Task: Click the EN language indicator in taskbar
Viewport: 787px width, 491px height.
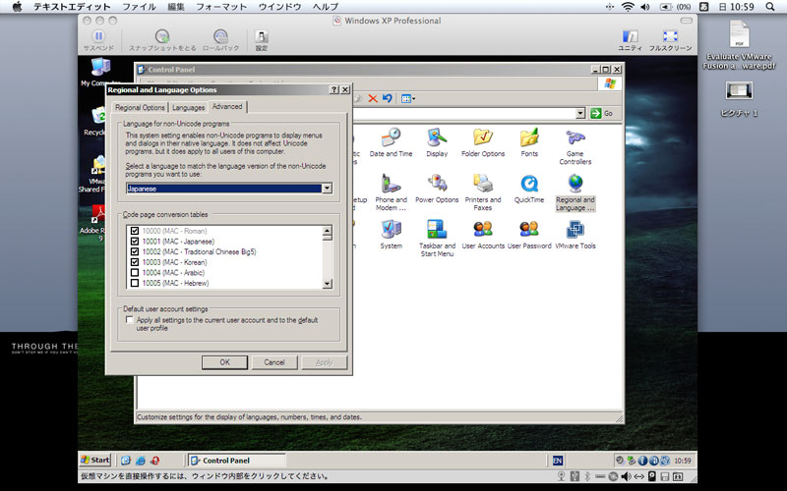Action: (557, 461)
